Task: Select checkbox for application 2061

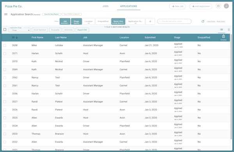Action: click(5, 86)
